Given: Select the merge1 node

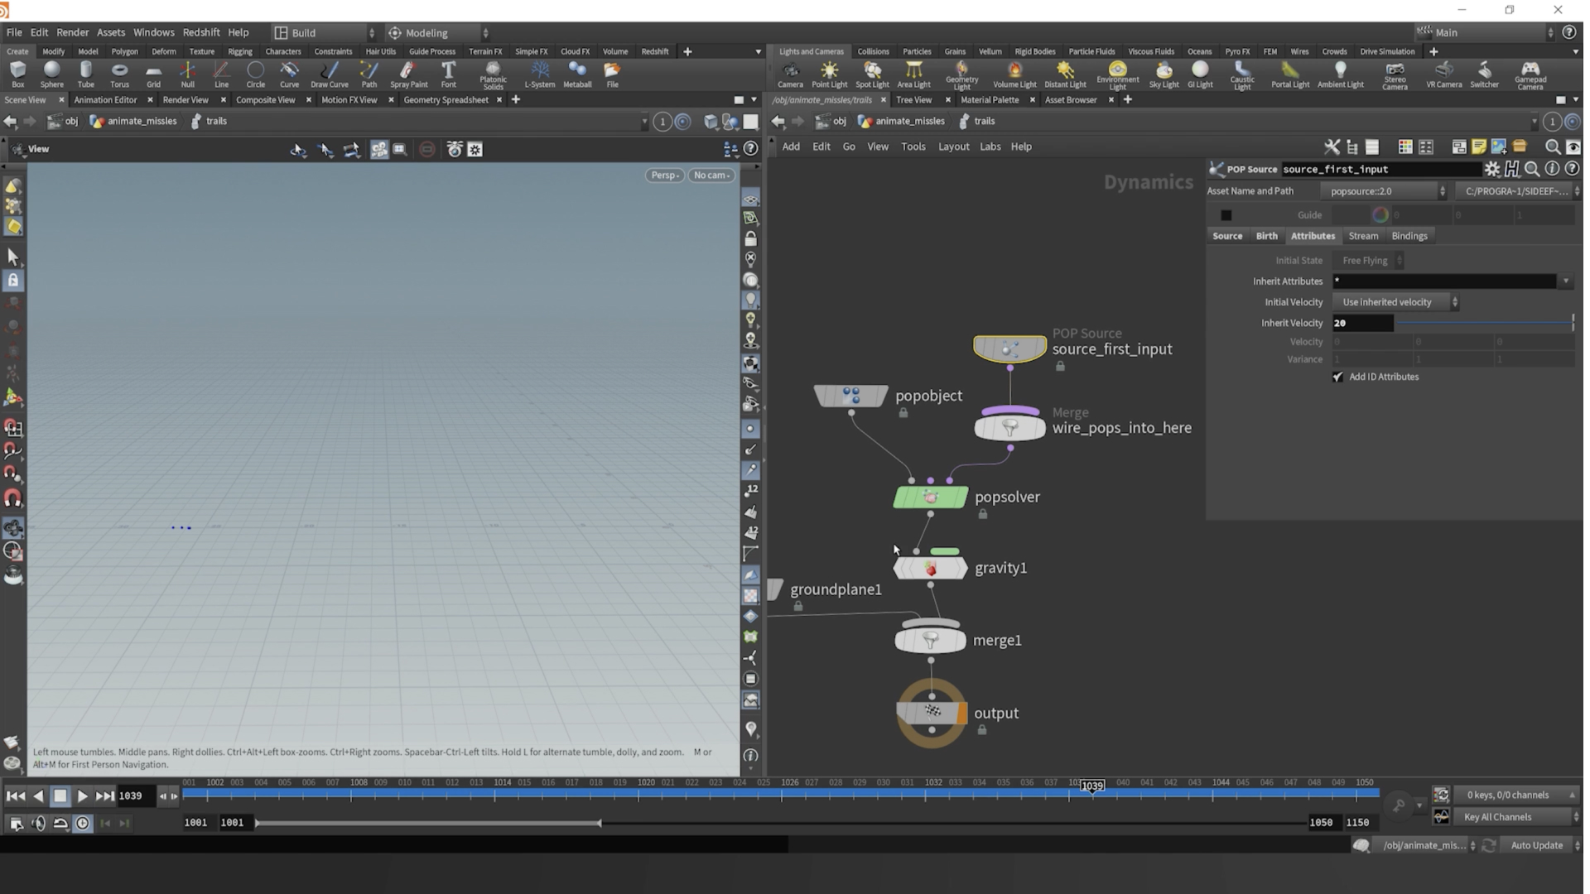Looking at the screenshot, I should pyautogui.click(x=930, y=640).
